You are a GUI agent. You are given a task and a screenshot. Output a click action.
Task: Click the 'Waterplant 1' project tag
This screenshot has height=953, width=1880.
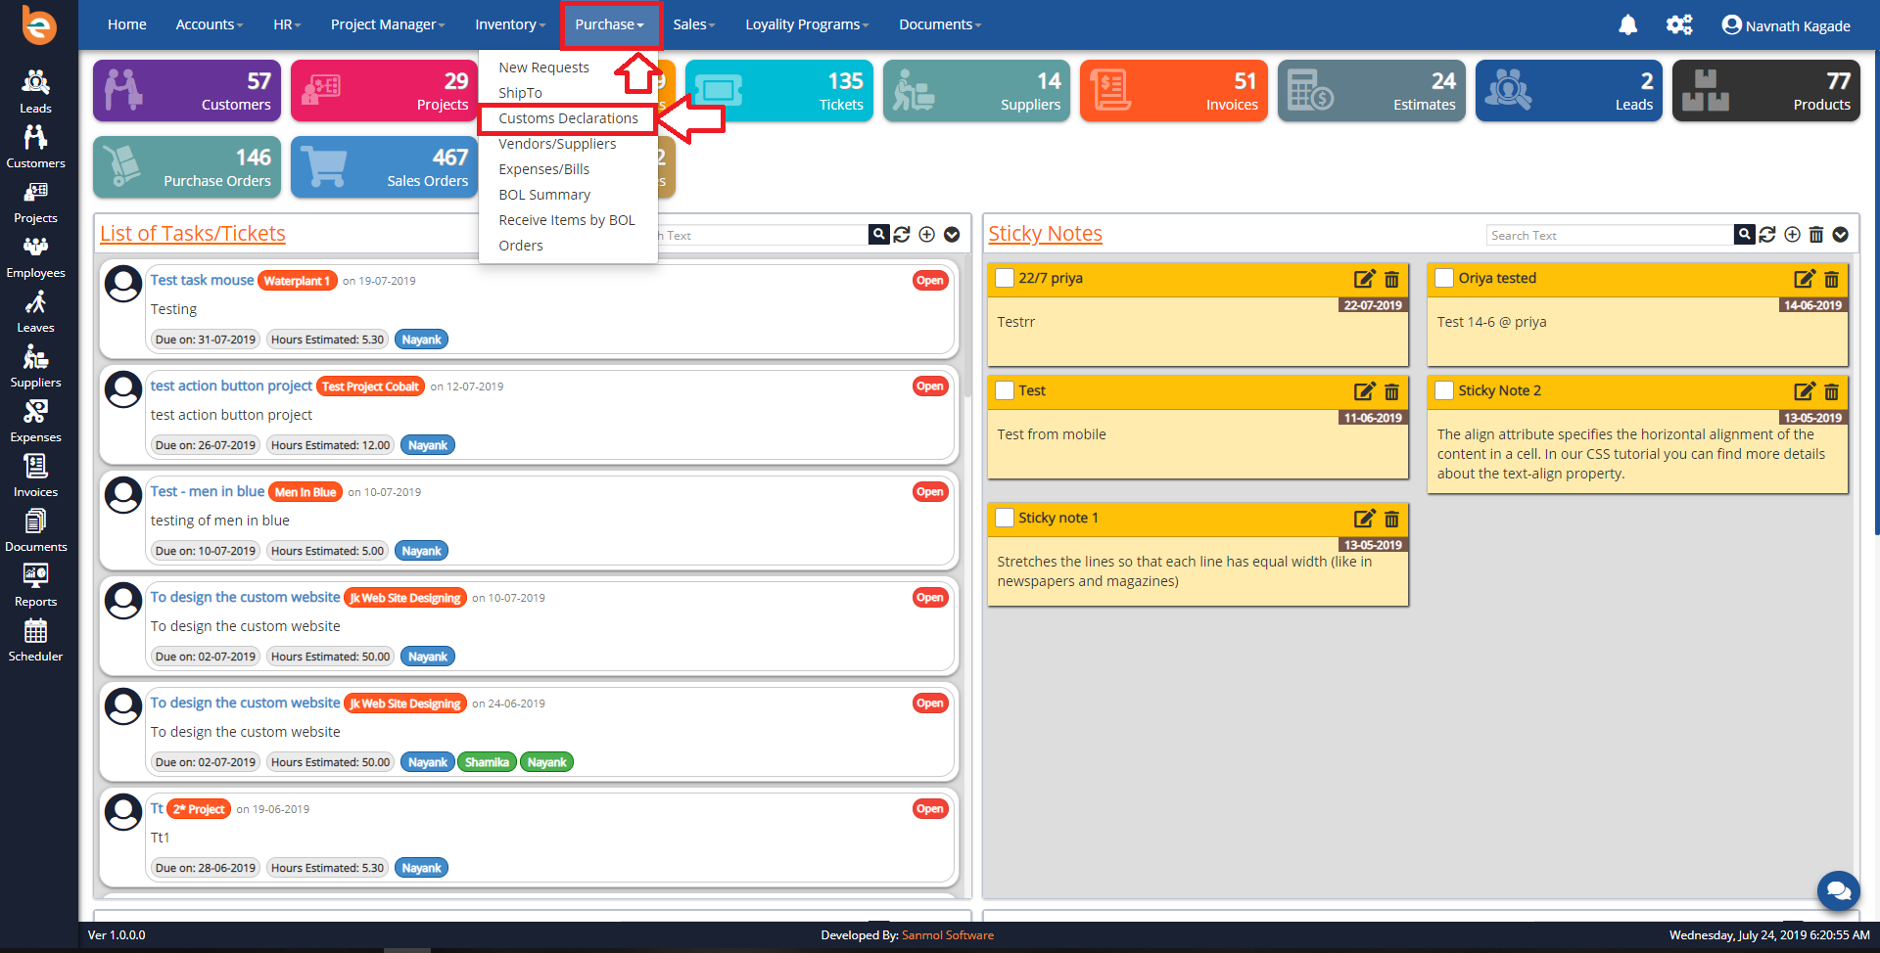(298, 281)
